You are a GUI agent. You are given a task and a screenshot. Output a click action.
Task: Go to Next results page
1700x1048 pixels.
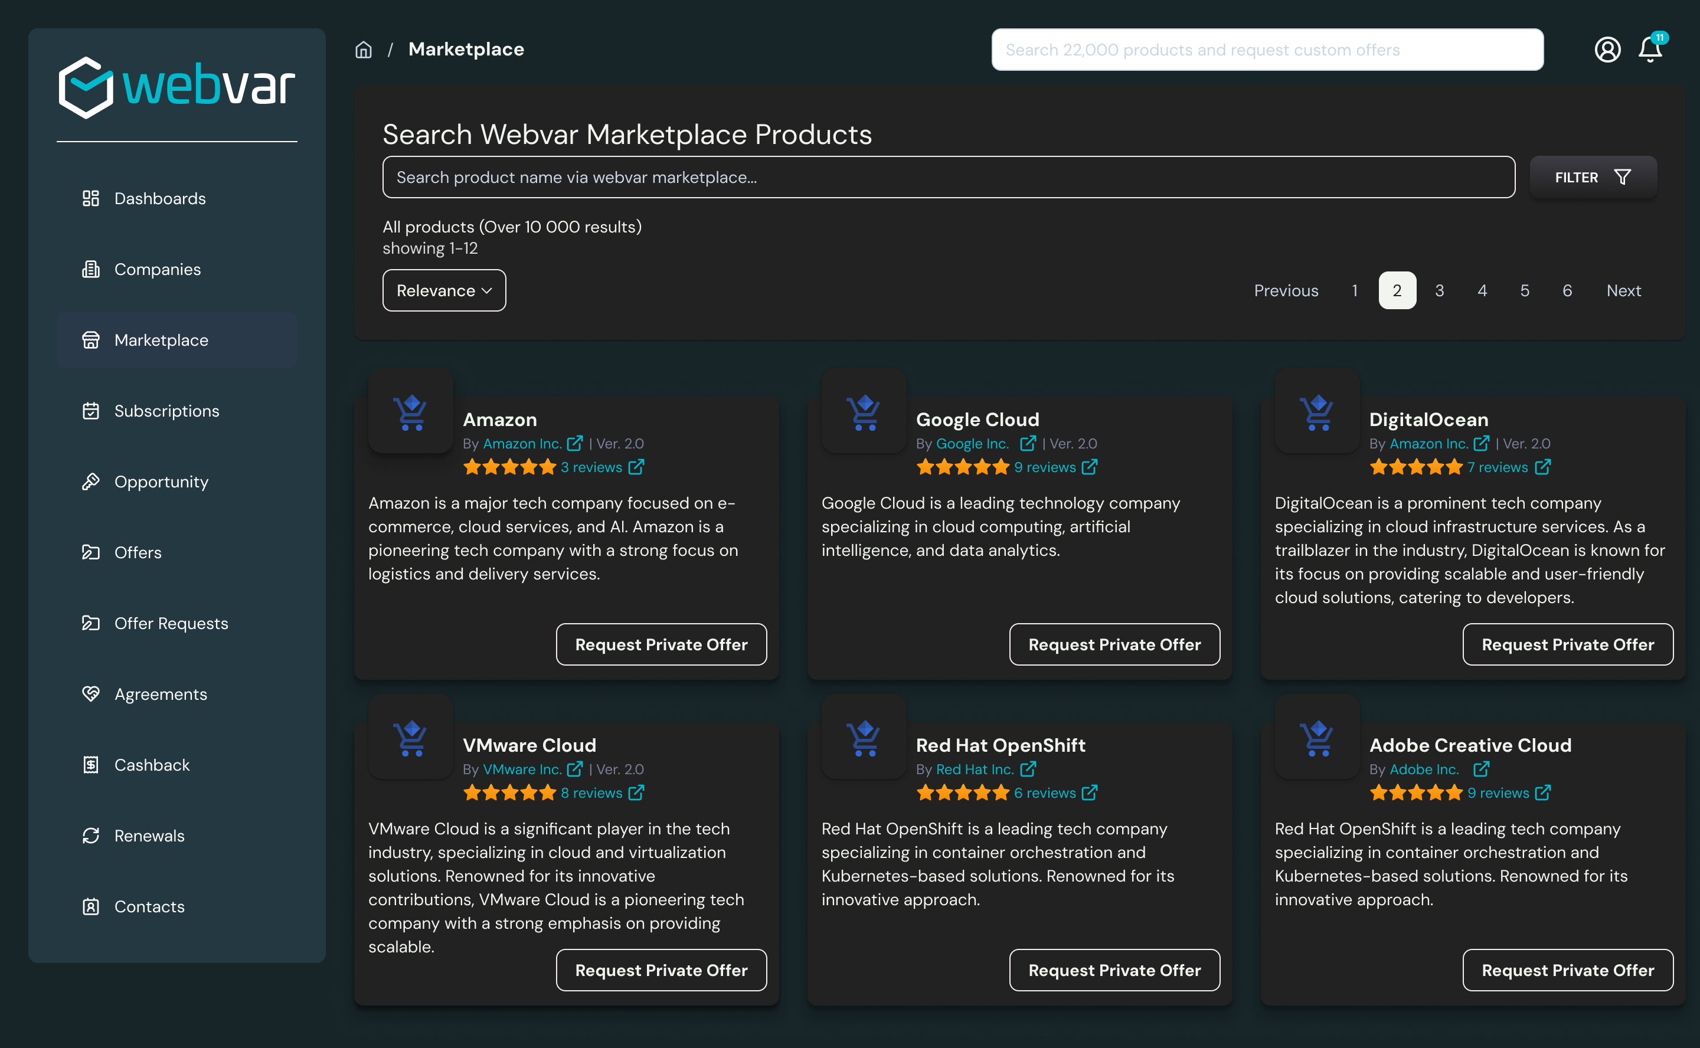click(x=1623, y=290)
